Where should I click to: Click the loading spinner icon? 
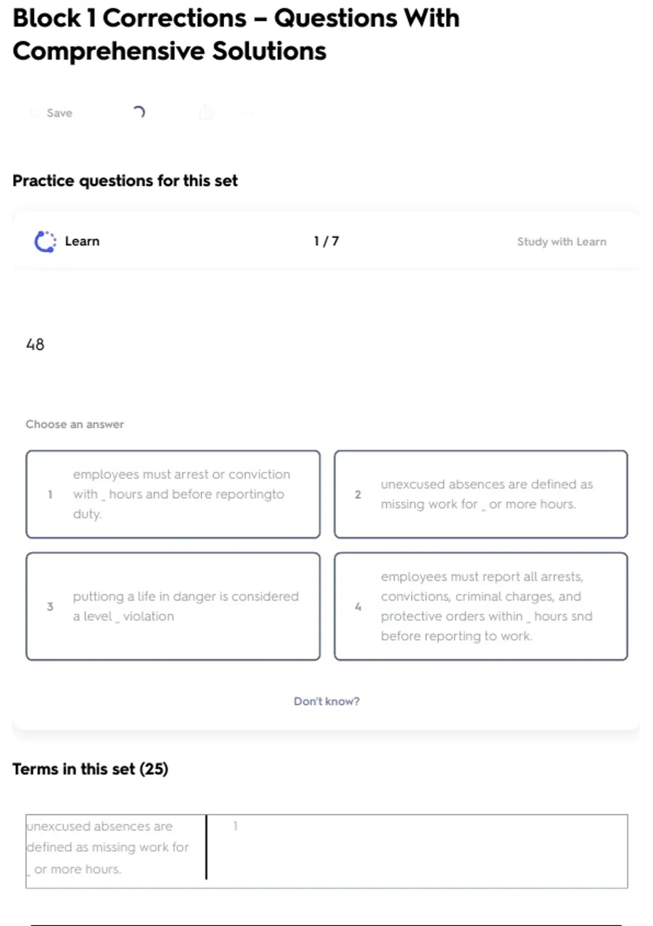[x=139, y=112]
